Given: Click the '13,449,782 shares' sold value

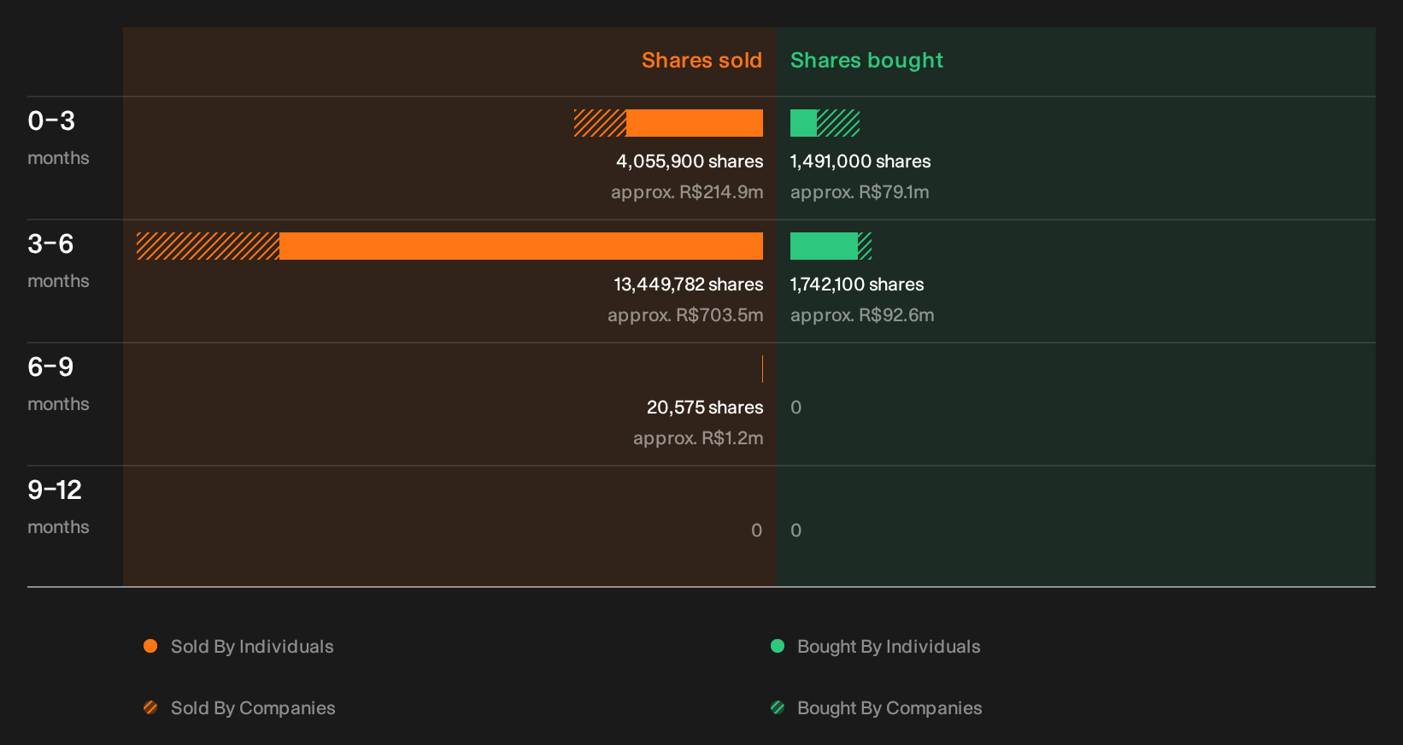Looking at the screenshot, I should coord(689,285).
